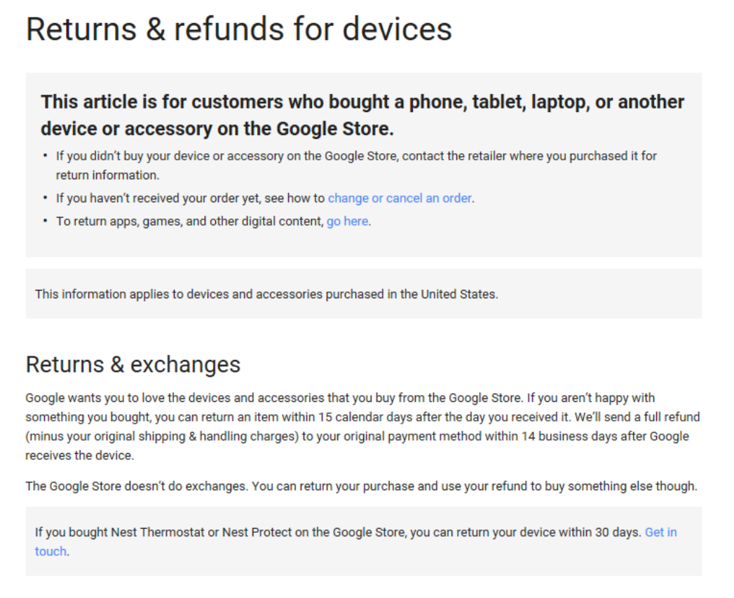The height and width of the screenshot is (598, 734).
Task: Click the bullet about contacting the retailer
Action: [x=356, y=165]
